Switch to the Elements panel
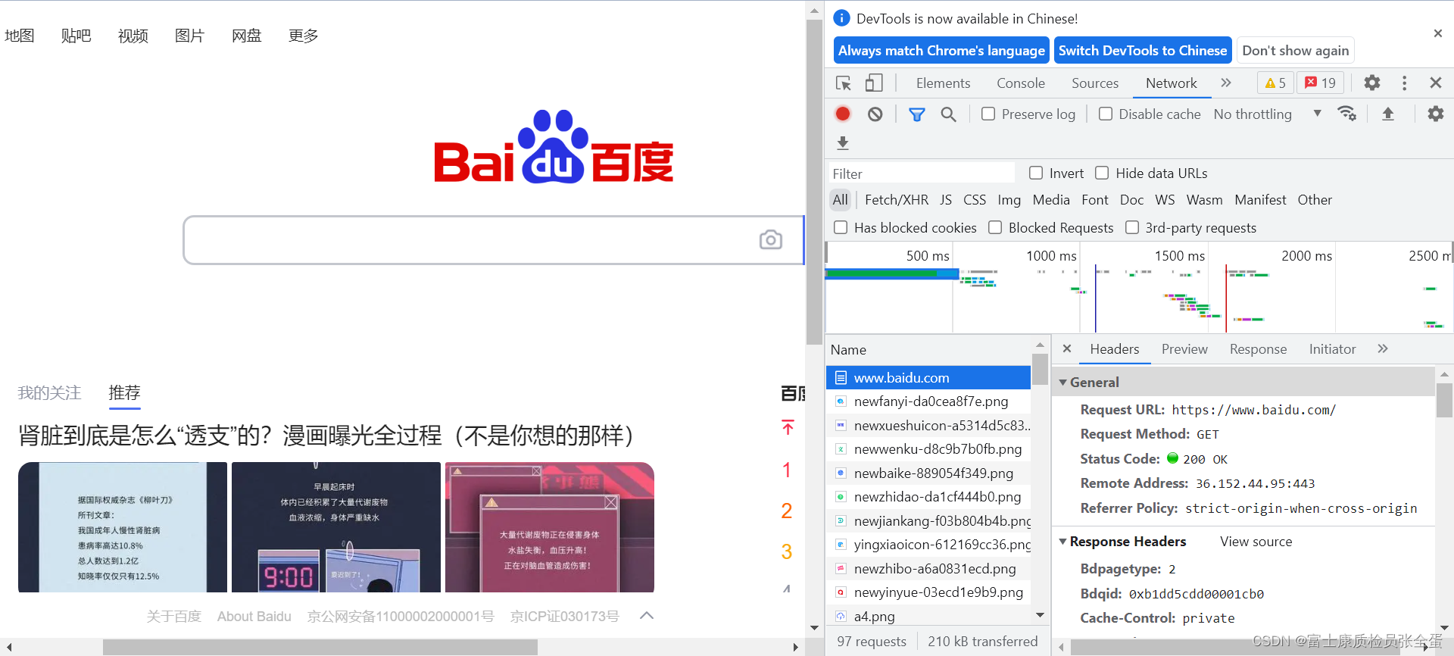 (943, 83)
